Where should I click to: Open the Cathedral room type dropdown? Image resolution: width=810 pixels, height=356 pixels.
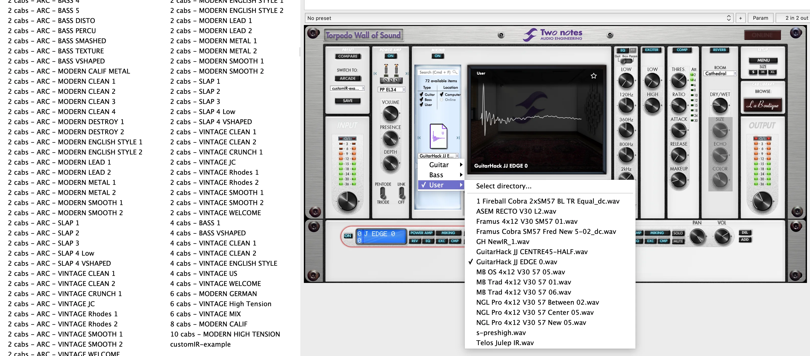tap(720, 74)
